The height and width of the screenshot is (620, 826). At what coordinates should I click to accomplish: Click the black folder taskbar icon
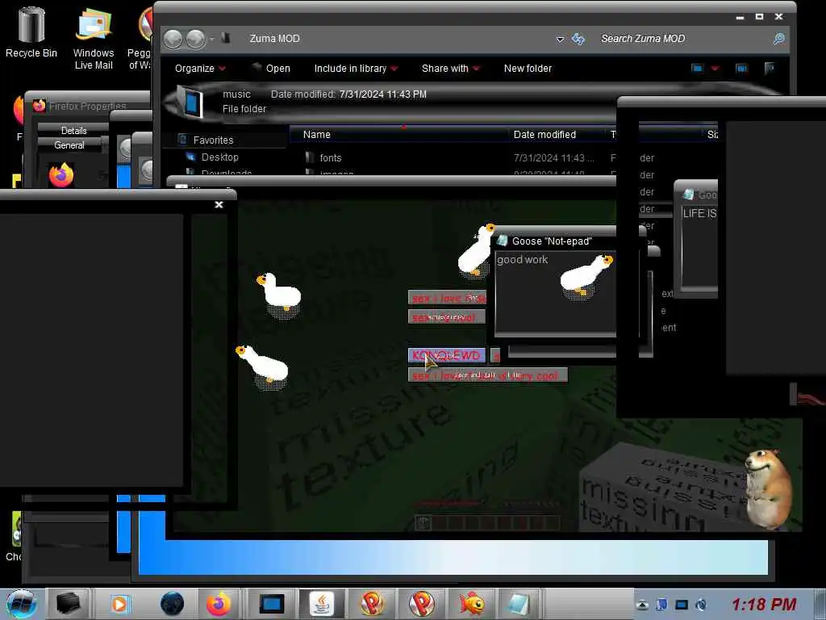(x=69, y=604)
